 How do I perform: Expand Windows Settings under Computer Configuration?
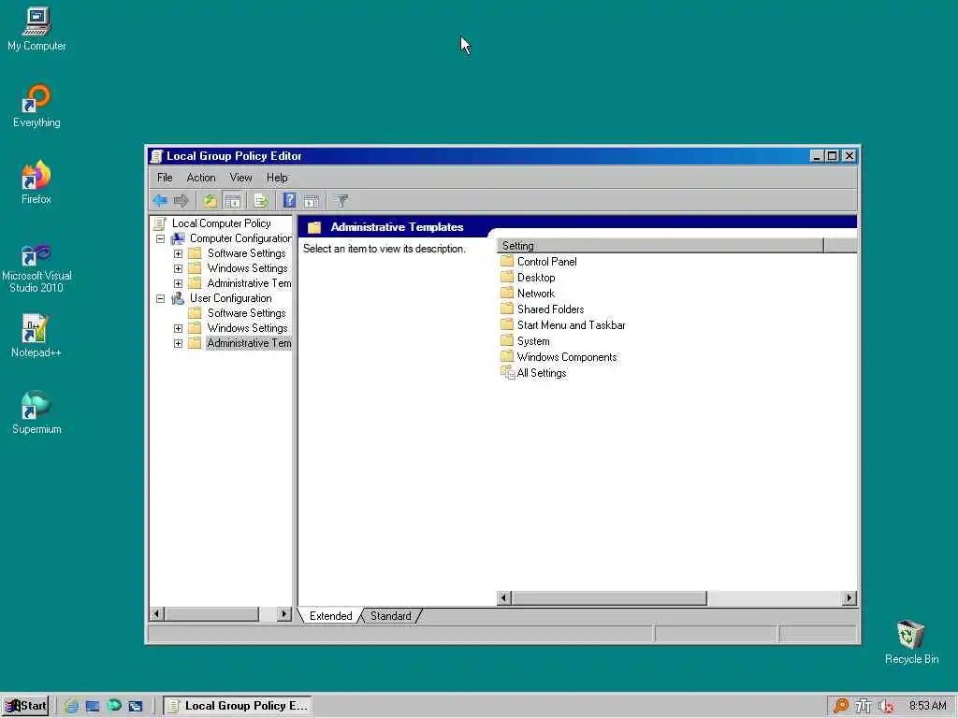tap(178, 268)
